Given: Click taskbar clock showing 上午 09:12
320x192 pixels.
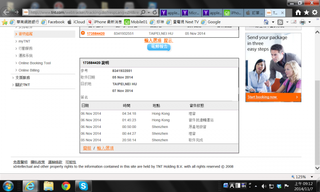Looking at the screenshot, I should [x=303, y=186].
